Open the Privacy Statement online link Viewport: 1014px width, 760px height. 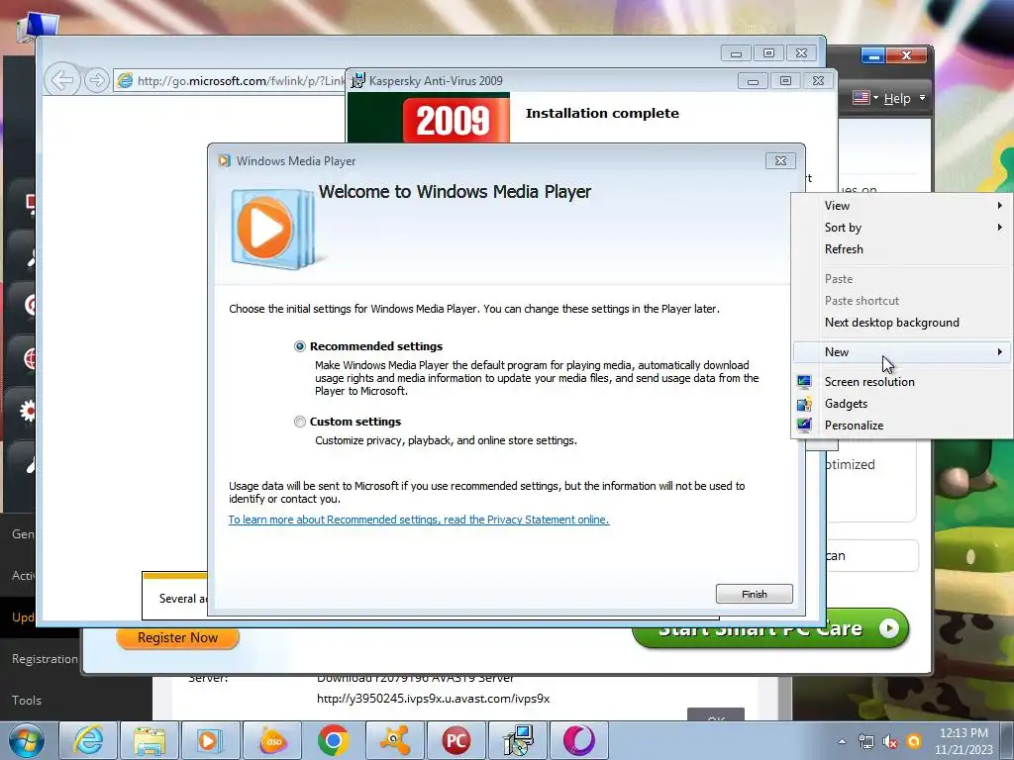419,520
